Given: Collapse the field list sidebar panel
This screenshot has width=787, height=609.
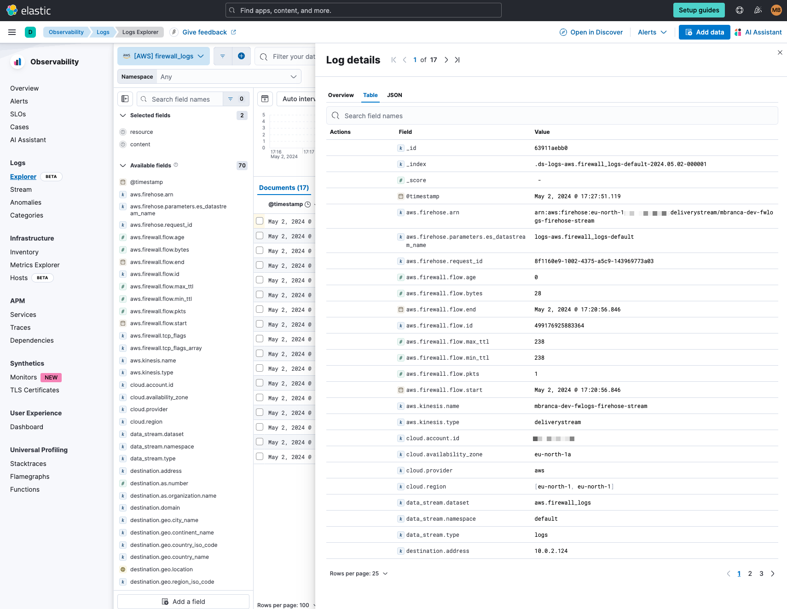Looking at the screenshot, I should click(x=125, y=98).
